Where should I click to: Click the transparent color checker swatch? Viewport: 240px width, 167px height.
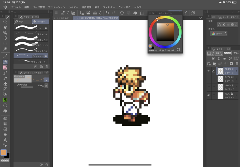(x=5, y=160)
